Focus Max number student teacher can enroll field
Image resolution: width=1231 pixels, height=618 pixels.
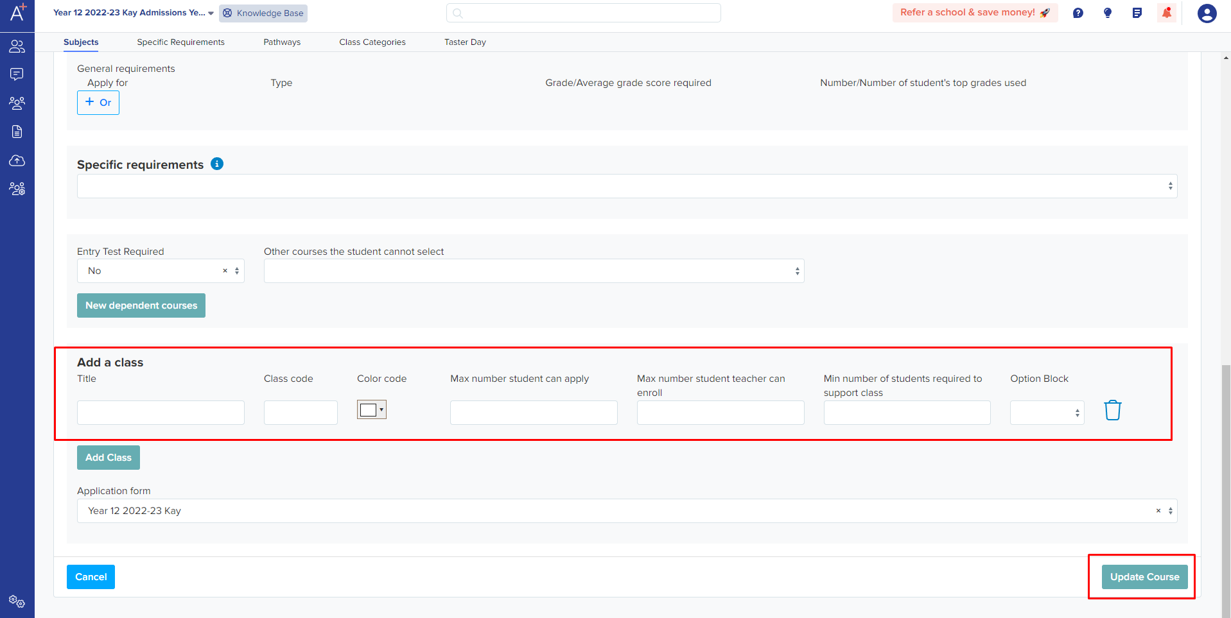pos(720,413)
